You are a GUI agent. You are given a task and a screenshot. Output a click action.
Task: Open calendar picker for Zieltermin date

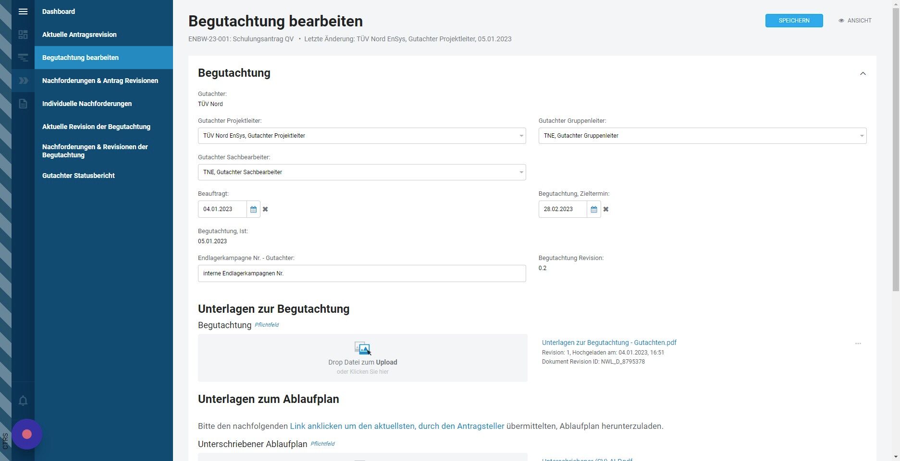pos(594,209)
